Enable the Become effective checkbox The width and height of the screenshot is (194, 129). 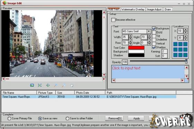coord(113,20)
